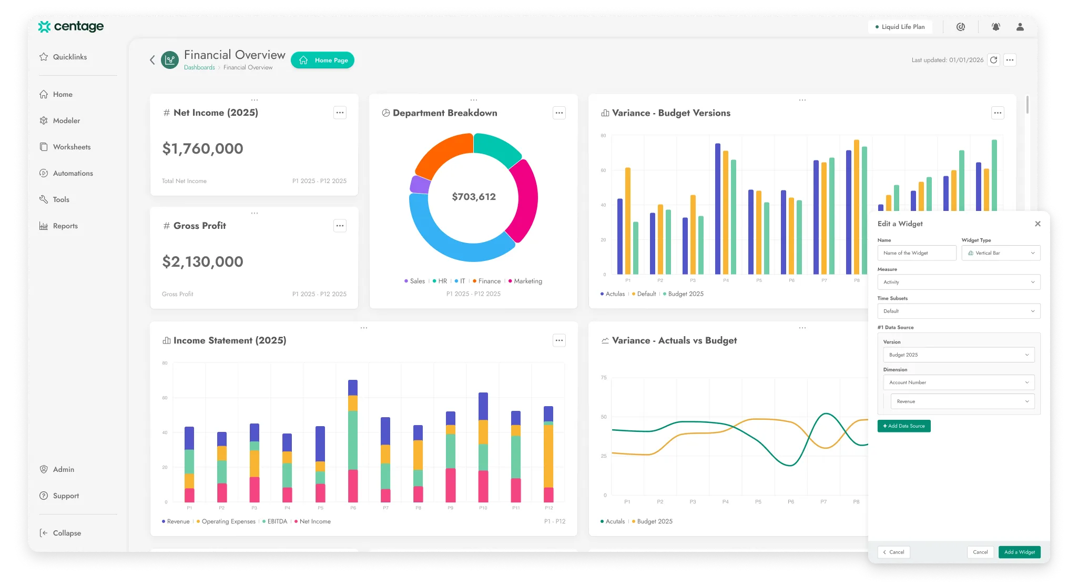The height and width of the screenshot is (585, 1078).
Task: Go to Automations in sidebar
Action: pyautogui.click(x=73, y=173)
